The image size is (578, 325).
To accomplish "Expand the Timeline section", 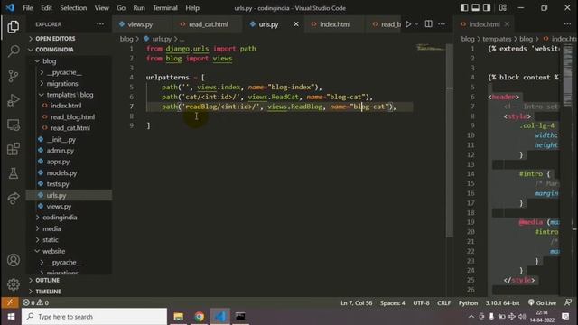I will (48, 292).
